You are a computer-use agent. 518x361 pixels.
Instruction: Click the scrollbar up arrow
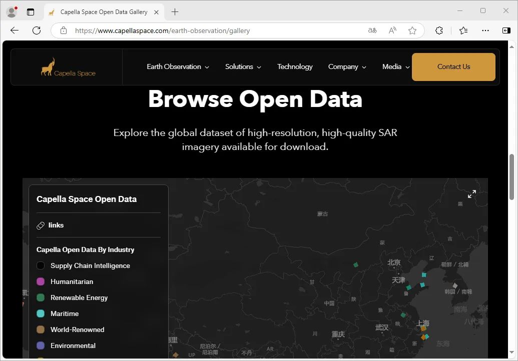coord(511,47)
